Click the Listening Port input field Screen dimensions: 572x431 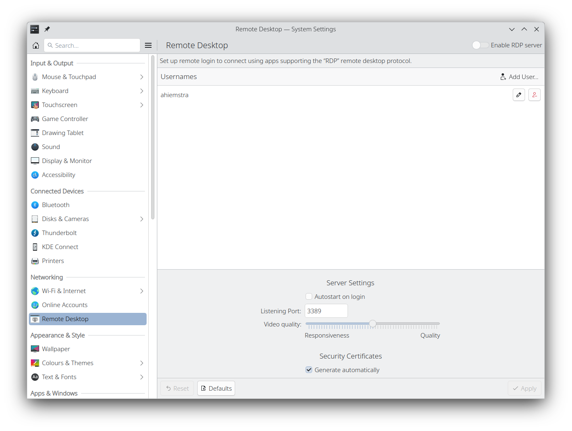pos(326,311)
